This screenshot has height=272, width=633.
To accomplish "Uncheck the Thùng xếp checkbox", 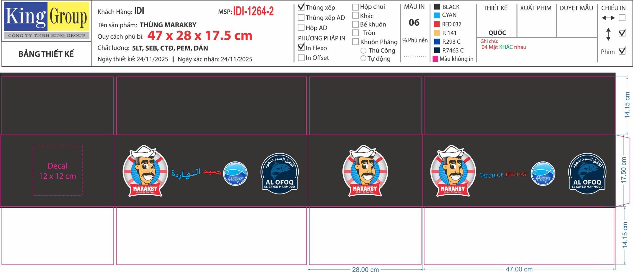I will 301,7.
